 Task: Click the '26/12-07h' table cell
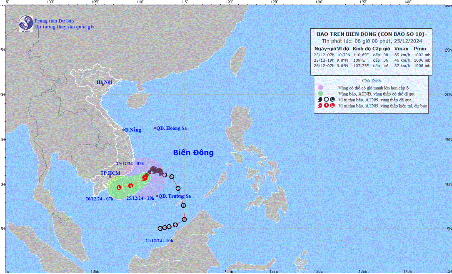coord(324,66)
